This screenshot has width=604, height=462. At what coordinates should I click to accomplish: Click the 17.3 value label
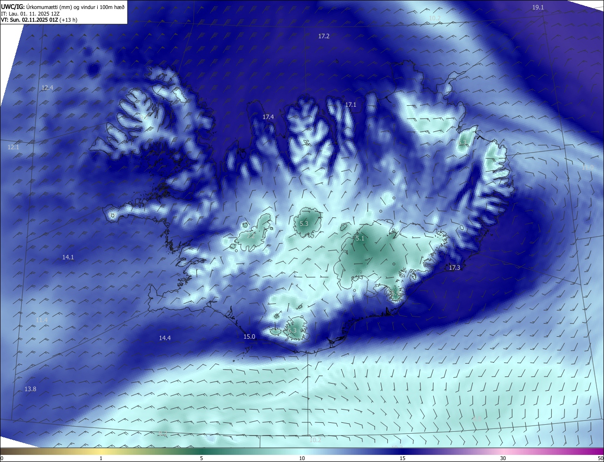click(454, 267)
